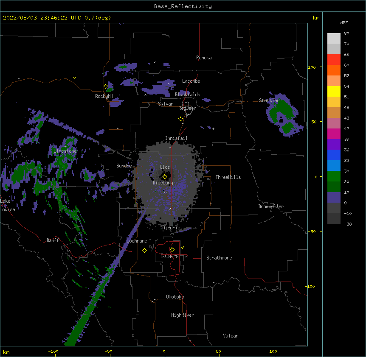366x357 pixels.
Task: Click the Didsbury town label
Action: (163, 183)
